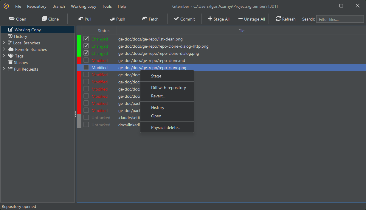The height and width of the screenshot is (210, 366).
Task: Push commits with the Push icon
Action: (112, 19)
